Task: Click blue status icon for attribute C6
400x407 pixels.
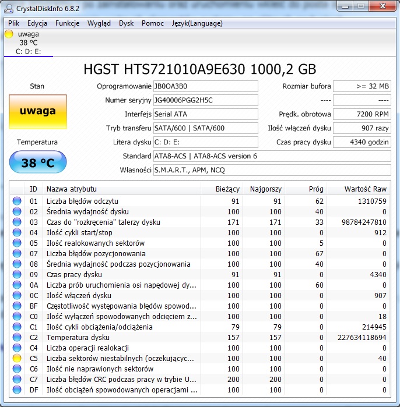Action: pyautogui.click(x=17, y=369)
